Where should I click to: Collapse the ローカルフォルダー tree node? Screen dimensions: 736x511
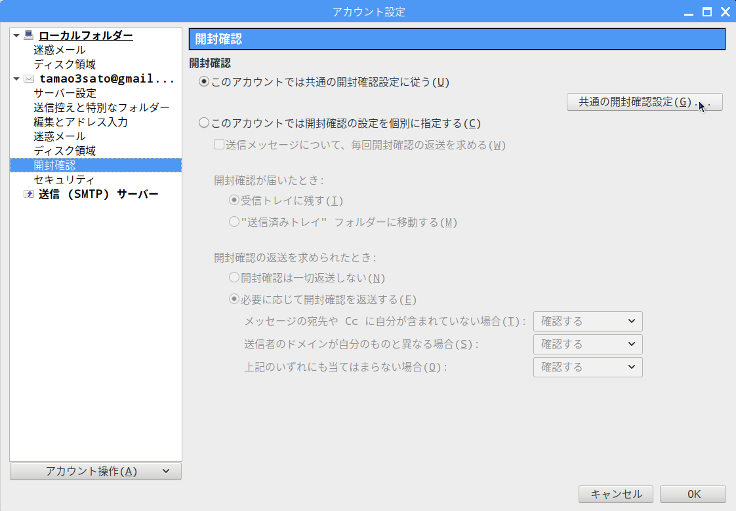click(16, 35)
